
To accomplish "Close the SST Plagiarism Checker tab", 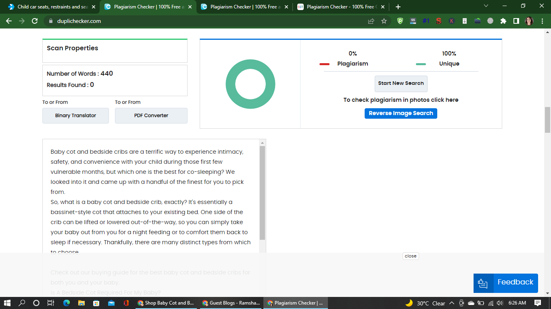I will click(x=383, y=7).
